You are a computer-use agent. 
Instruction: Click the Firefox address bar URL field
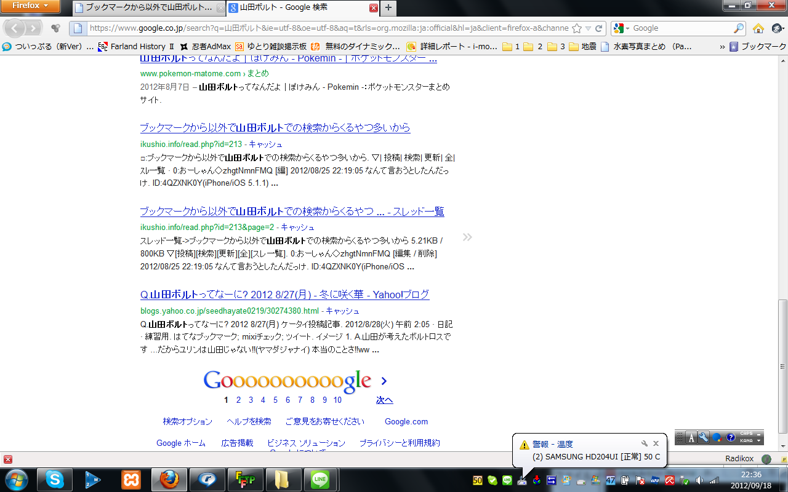coord(326,28)
